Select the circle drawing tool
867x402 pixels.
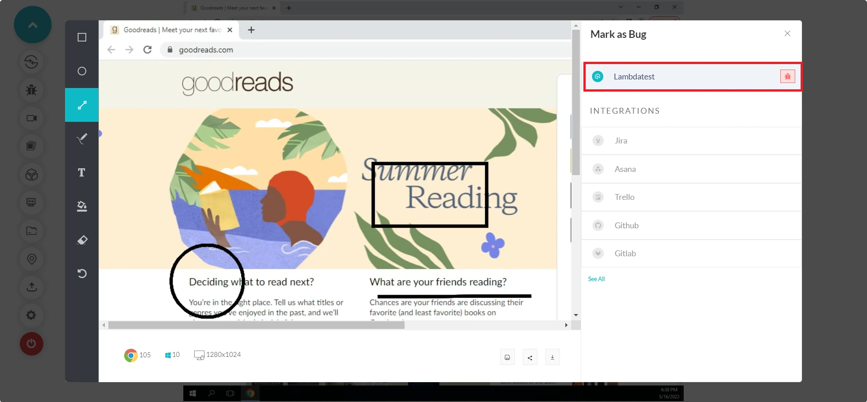click(82, 71)
